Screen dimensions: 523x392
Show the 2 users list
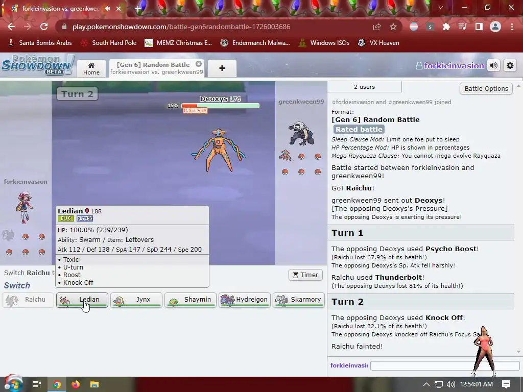coord(364,87)
